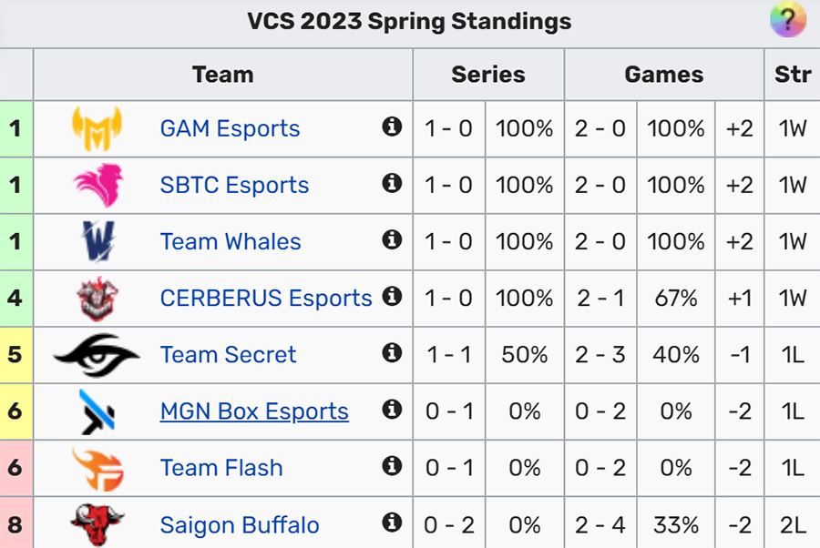Click the Saigon Buffalo bull logo
820x548 pixels.
(x=97, y=524)
